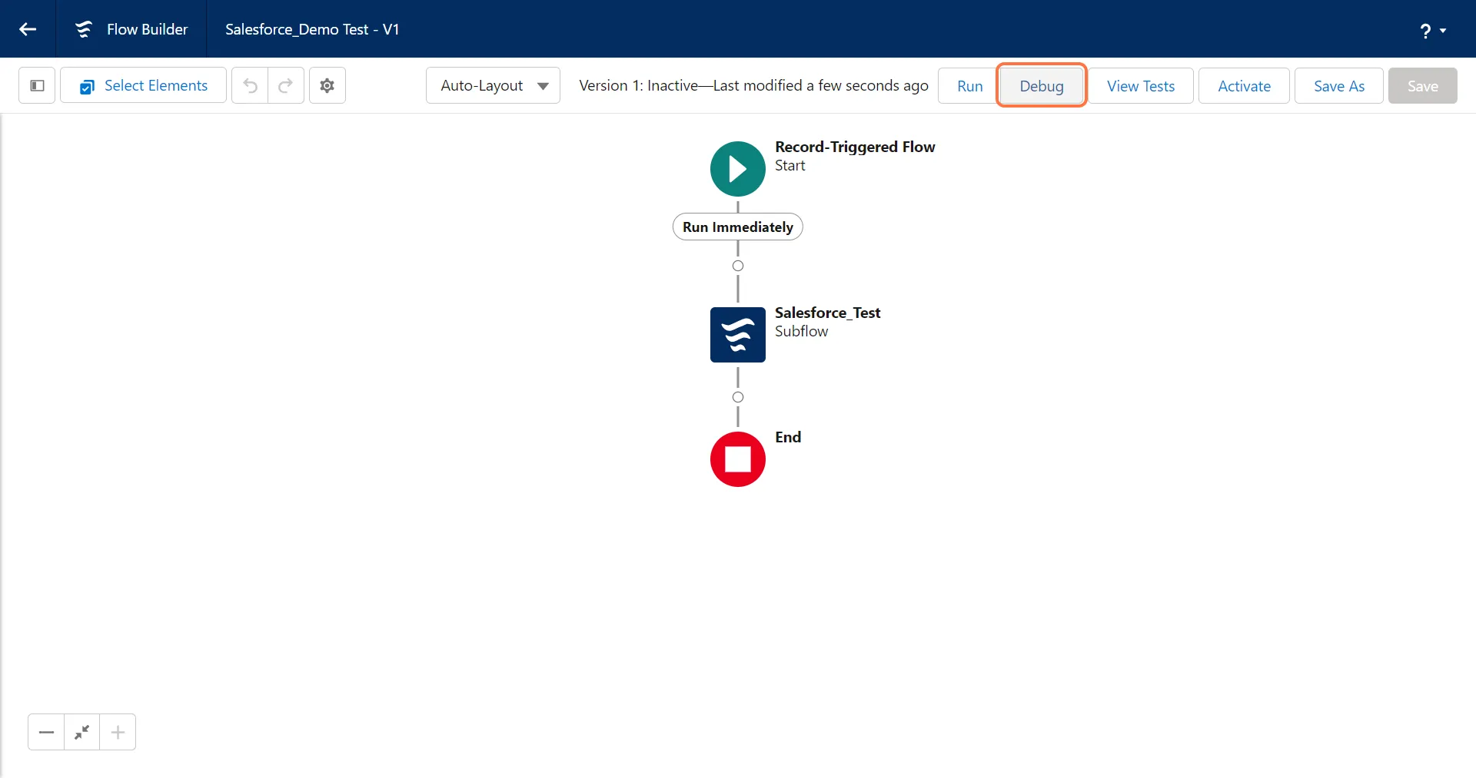The height and width of the screenshot is (778, 1476).
Task: Open flow settings gear icon
Action: click(327, 85)
